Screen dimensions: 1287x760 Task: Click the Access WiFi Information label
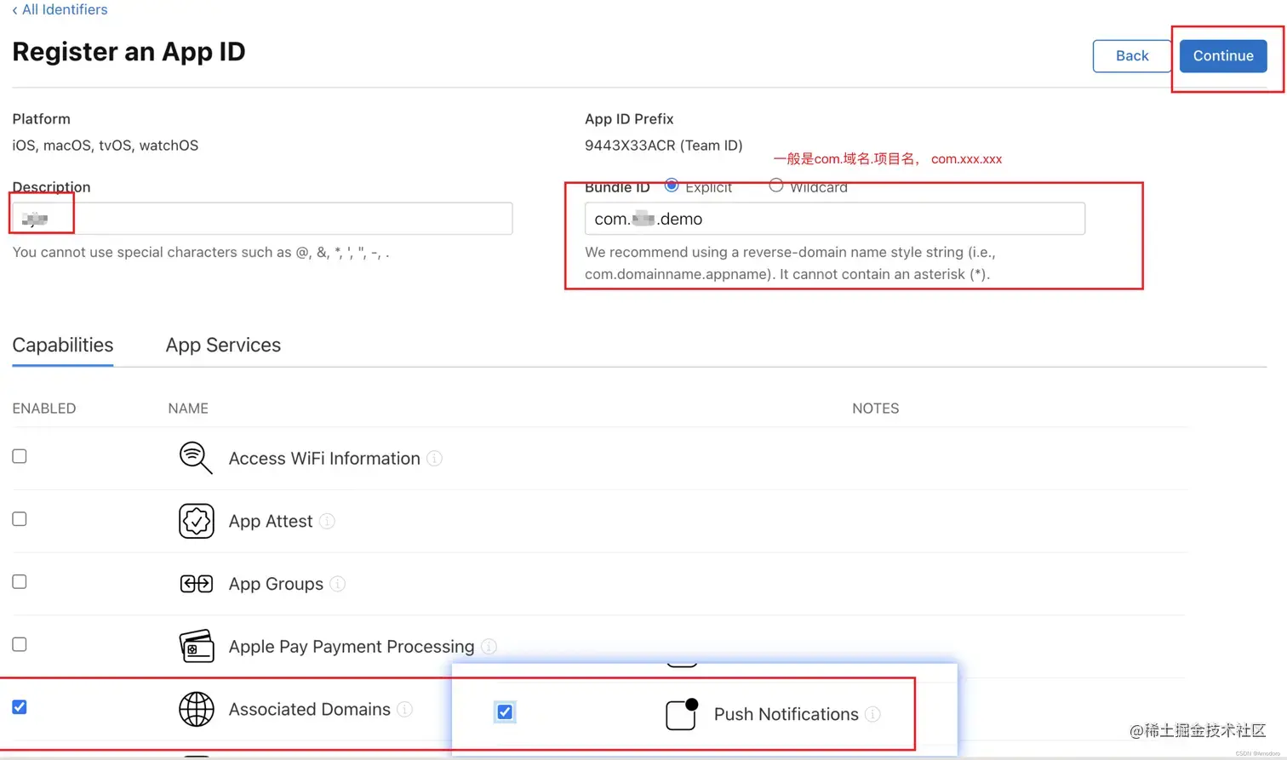pos(324,459)
